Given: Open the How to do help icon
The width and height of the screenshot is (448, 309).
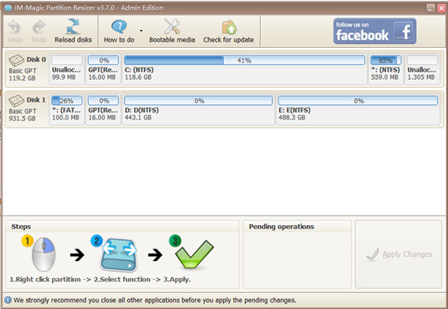Looking at the screenshot, I should (x=119, y=27).
